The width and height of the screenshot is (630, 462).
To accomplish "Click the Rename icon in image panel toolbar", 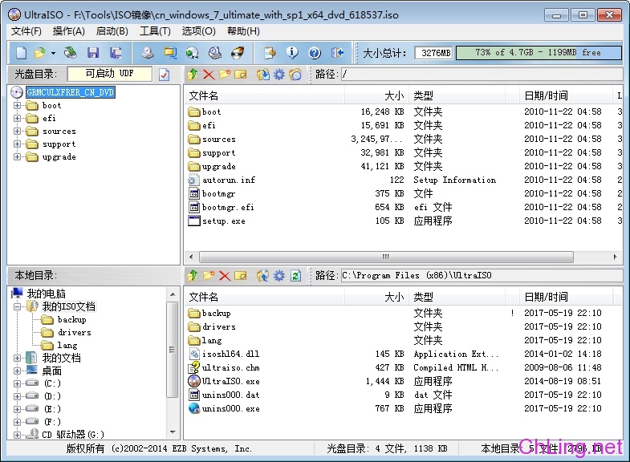I will (240, 75).
